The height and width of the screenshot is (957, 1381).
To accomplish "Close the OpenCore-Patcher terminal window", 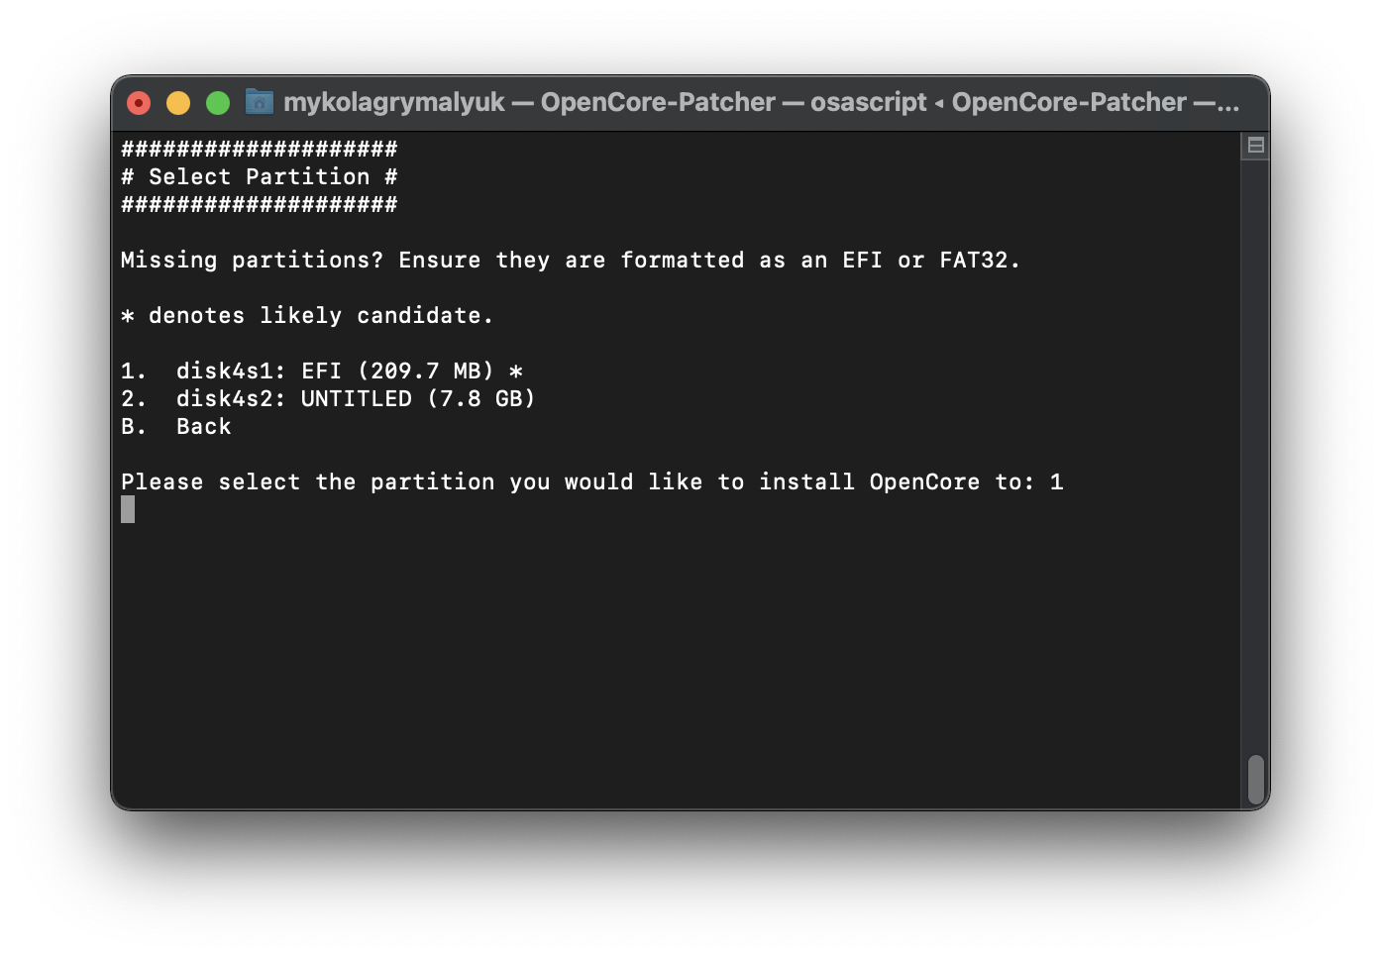I will pos(139,103).
